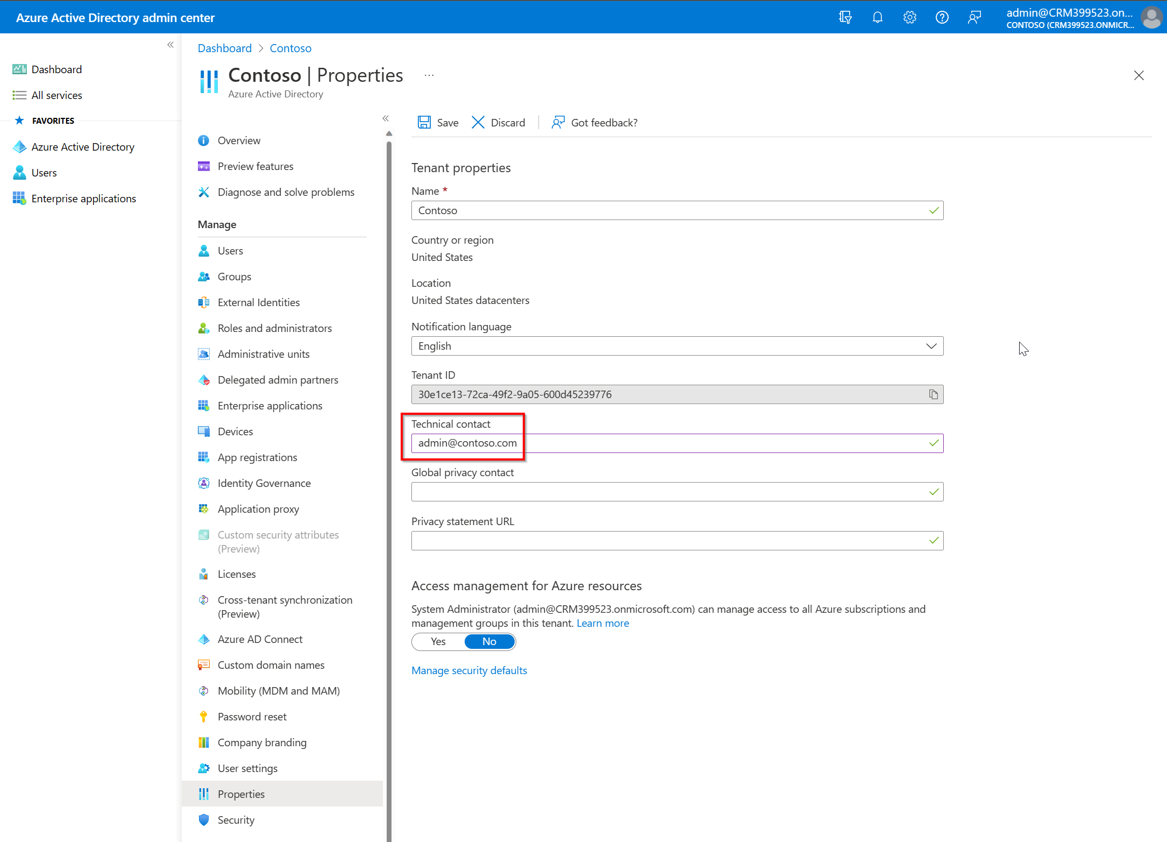Set access management toggle to No
This screenshot has width=1167, height=842.
pyautogui.click(x=489, y=641)
